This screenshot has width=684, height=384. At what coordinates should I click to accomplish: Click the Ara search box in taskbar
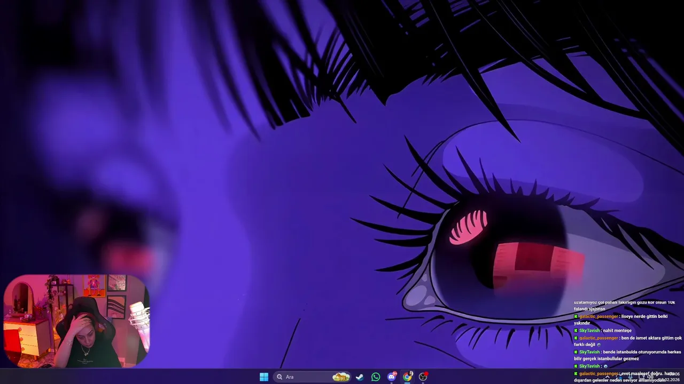coord(312,377)
